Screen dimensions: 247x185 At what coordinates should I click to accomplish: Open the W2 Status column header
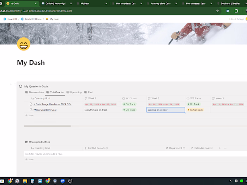(x=198, y=98)
